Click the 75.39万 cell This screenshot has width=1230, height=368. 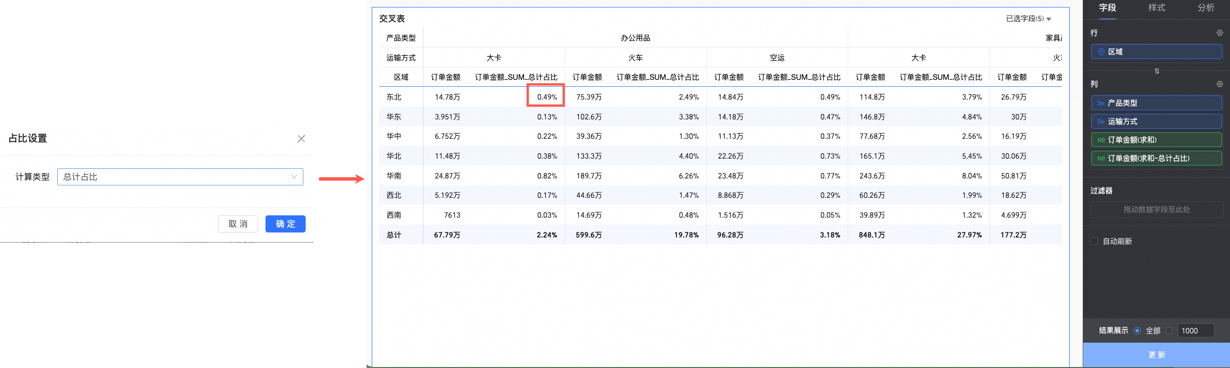pos(589,97)
